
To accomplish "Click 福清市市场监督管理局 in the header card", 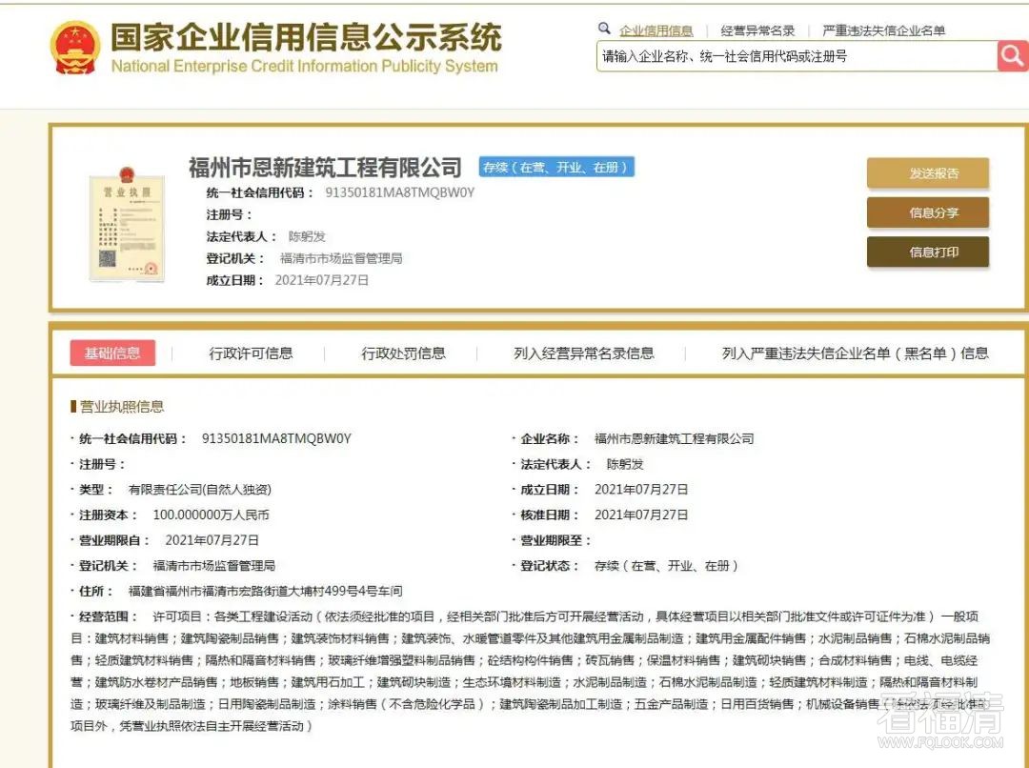I will click(340, 258).
